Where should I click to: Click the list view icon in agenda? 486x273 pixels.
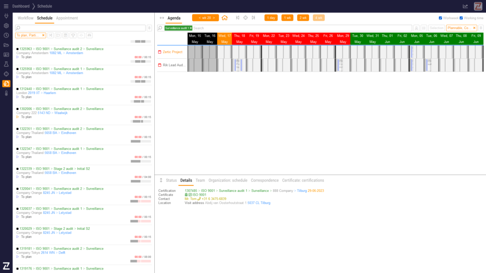coord(424,28)
